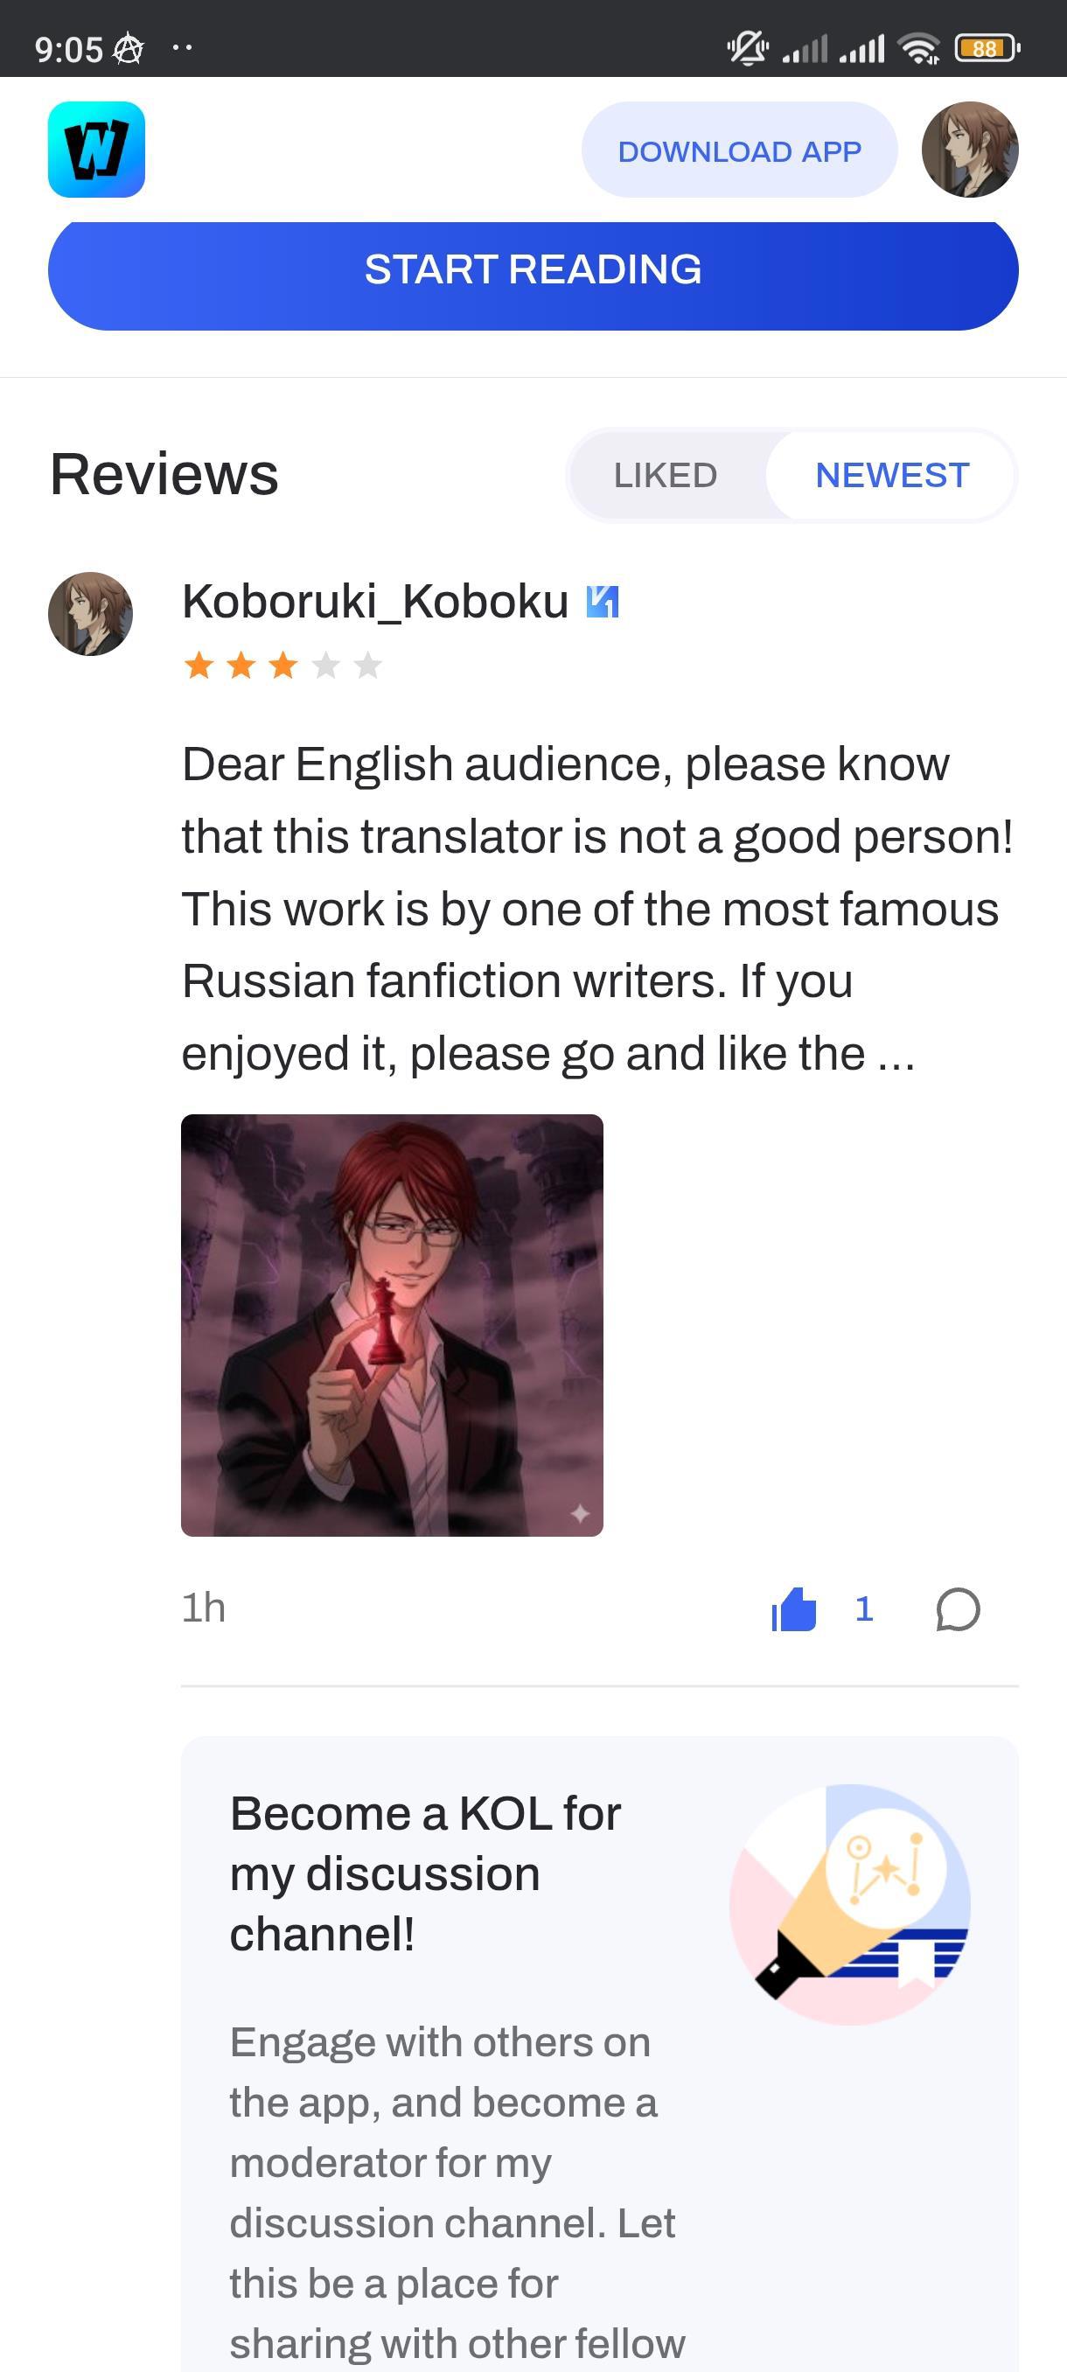Tap the three-star rating of review
The width and height of the screenshot is (1067, 2372).
coord(282,665)
